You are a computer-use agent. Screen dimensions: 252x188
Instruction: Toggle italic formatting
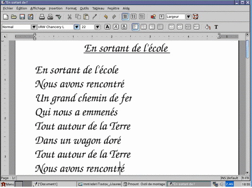point(116,27)
